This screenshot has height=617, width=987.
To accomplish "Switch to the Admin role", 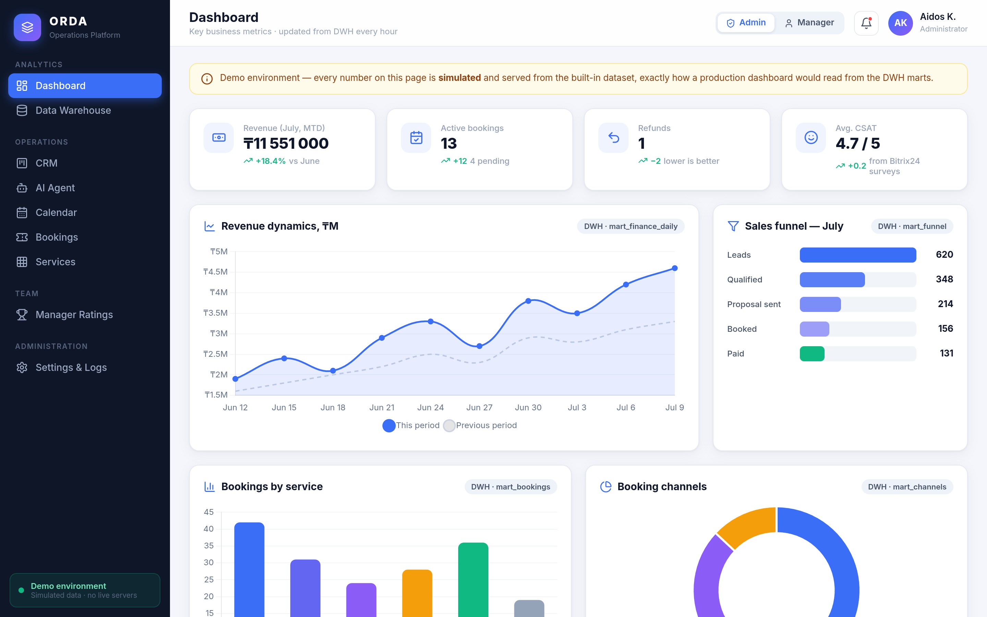I will 746,23.
